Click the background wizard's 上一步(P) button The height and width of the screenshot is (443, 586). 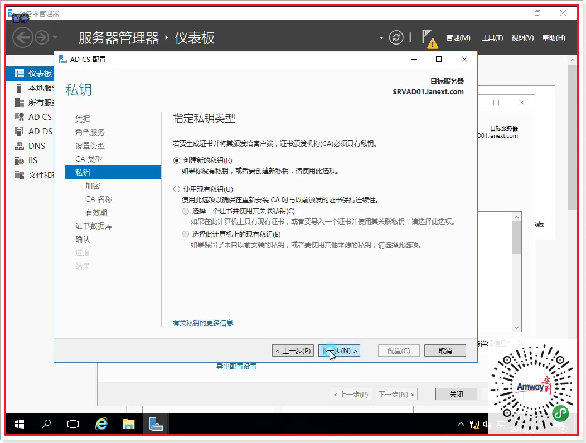(351, 394)
